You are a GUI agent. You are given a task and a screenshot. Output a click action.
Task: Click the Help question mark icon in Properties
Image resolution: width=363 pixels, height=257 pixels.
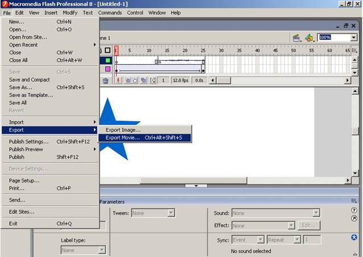point(354,210)
